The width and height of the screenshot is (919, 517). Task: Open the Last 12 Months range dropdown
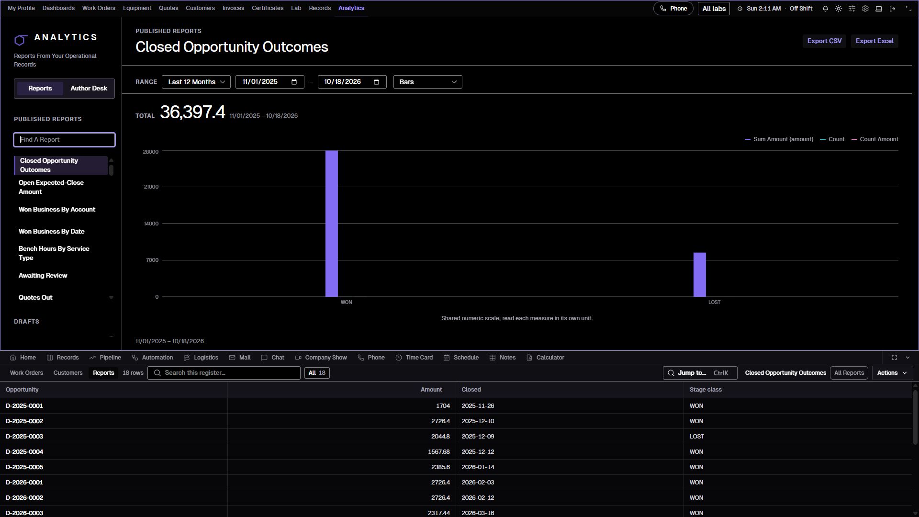[196, 82]
